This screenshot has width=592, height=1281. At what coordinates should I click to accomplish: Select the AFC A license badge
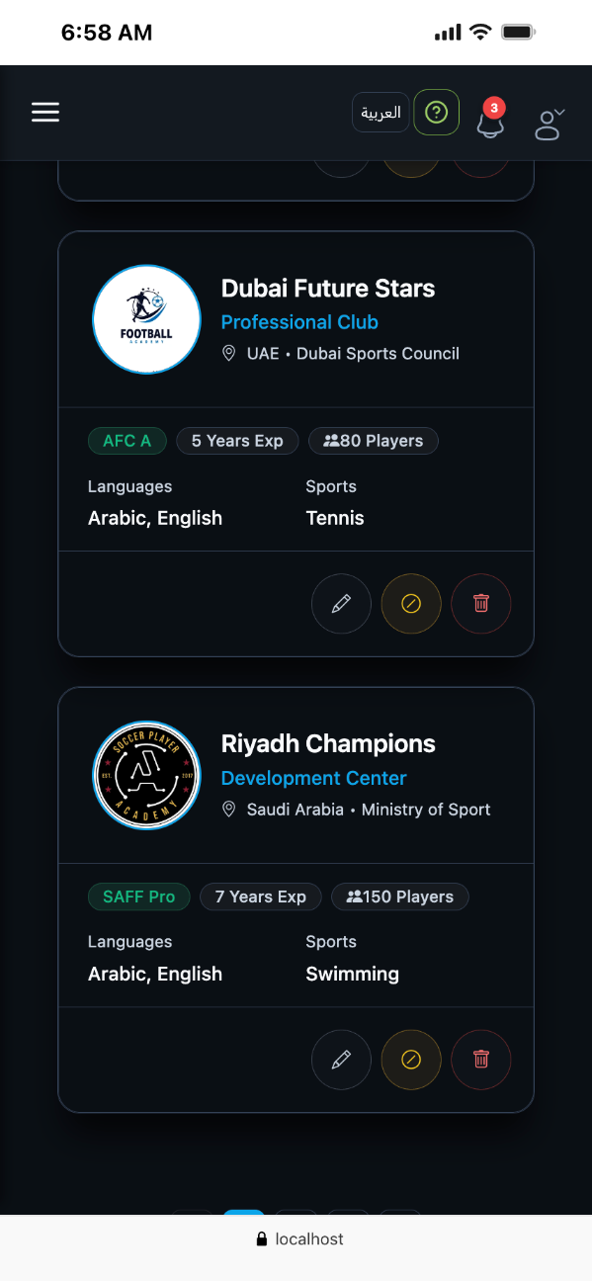[x=127, y=441]
